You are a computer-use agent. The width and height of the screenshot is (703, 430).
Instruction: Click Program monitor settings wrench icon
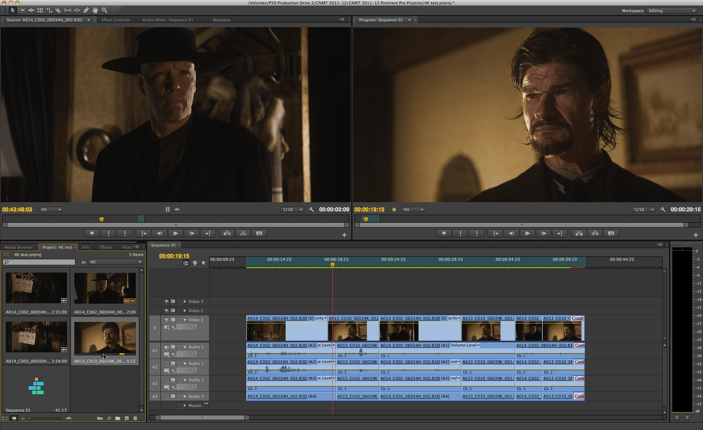[663, 210]
